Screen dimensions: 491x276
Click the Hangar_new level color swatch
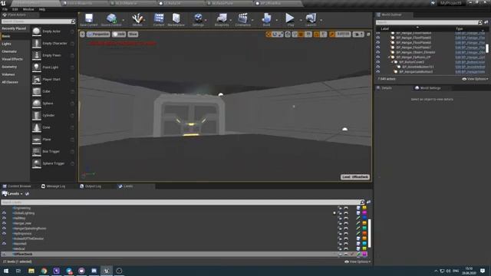click(364, 223)
